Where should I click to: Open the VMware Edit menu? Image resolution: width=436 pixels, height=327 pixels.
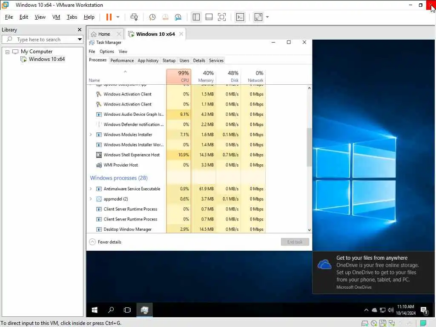point(24,17)
